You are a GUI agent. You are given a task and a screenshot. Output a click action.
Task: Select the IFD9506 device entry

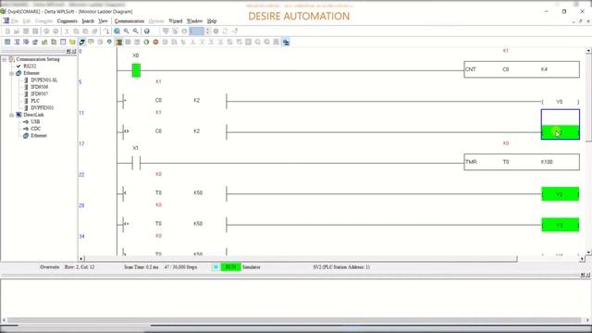click(39, 87)
